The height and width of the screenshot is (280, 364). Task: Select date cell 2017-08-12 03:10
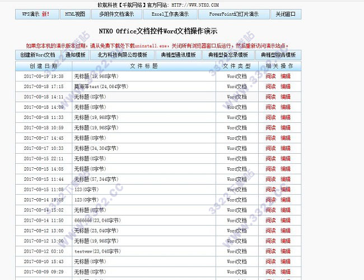pyautogui.click(x=44, y=251)
